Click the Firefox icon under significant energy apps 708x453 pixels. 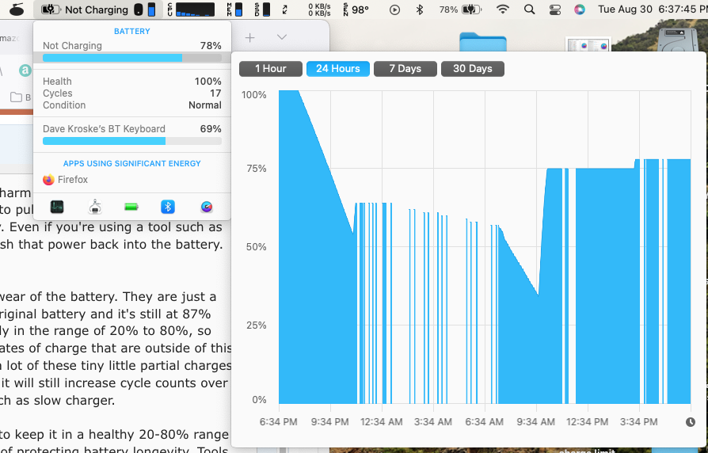pyautogui.click(x=49, y=180)
